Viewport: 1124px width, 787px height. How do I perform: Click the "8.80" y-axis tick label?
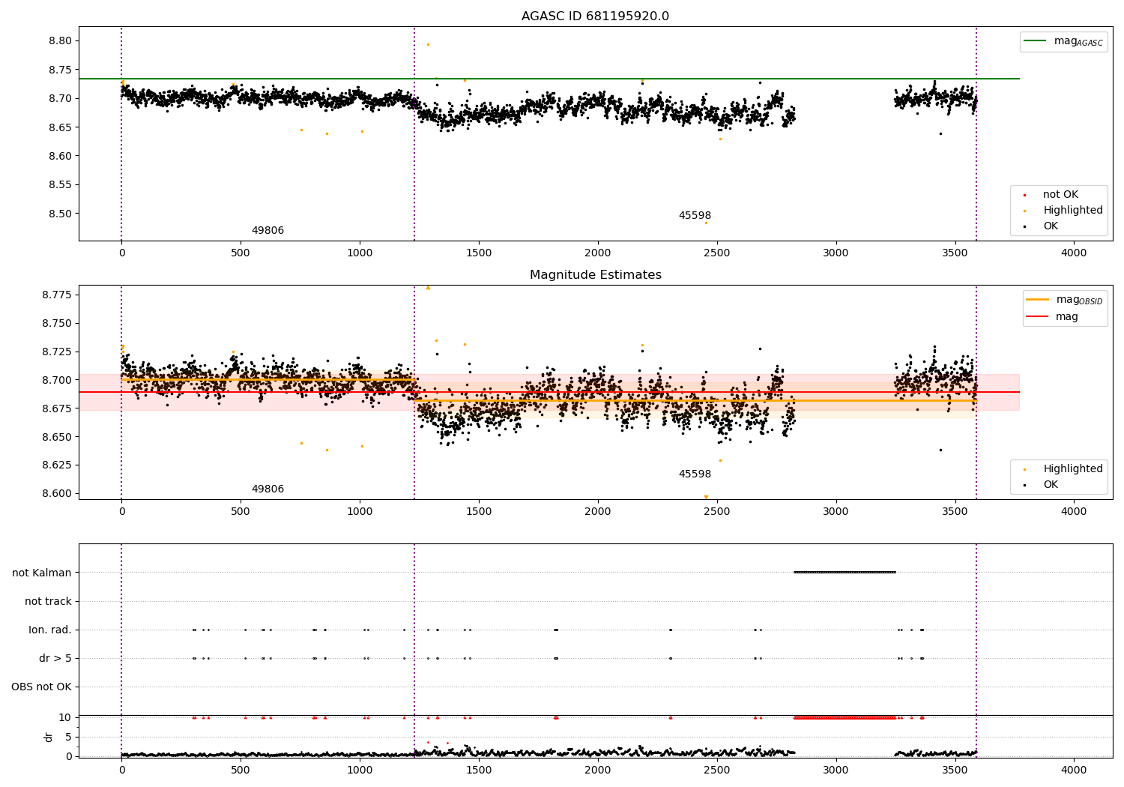tap(60, 40)
